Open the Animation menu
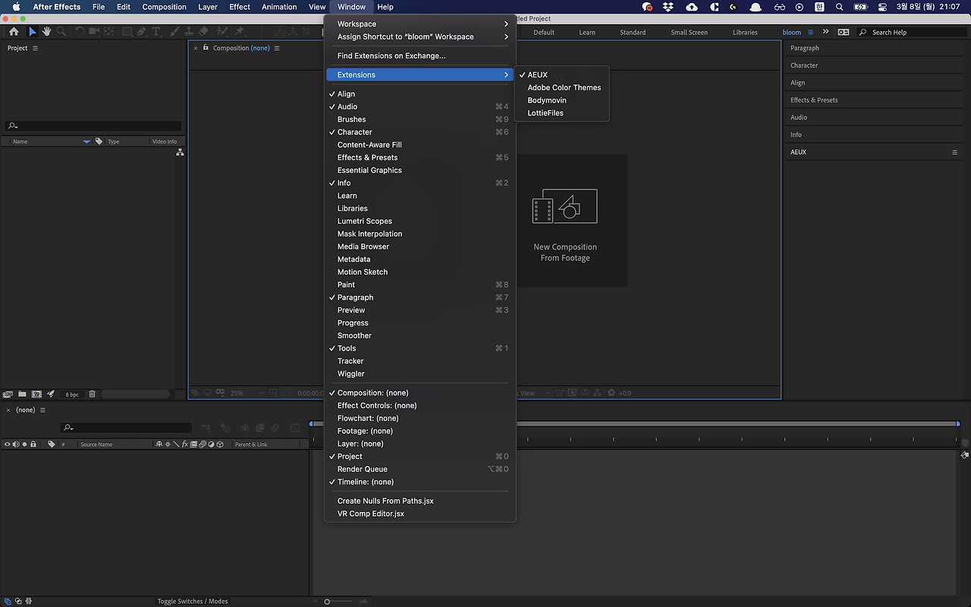The height and width of the screenshot is (607, 971). pyautogui.click(x=279, y=7)
